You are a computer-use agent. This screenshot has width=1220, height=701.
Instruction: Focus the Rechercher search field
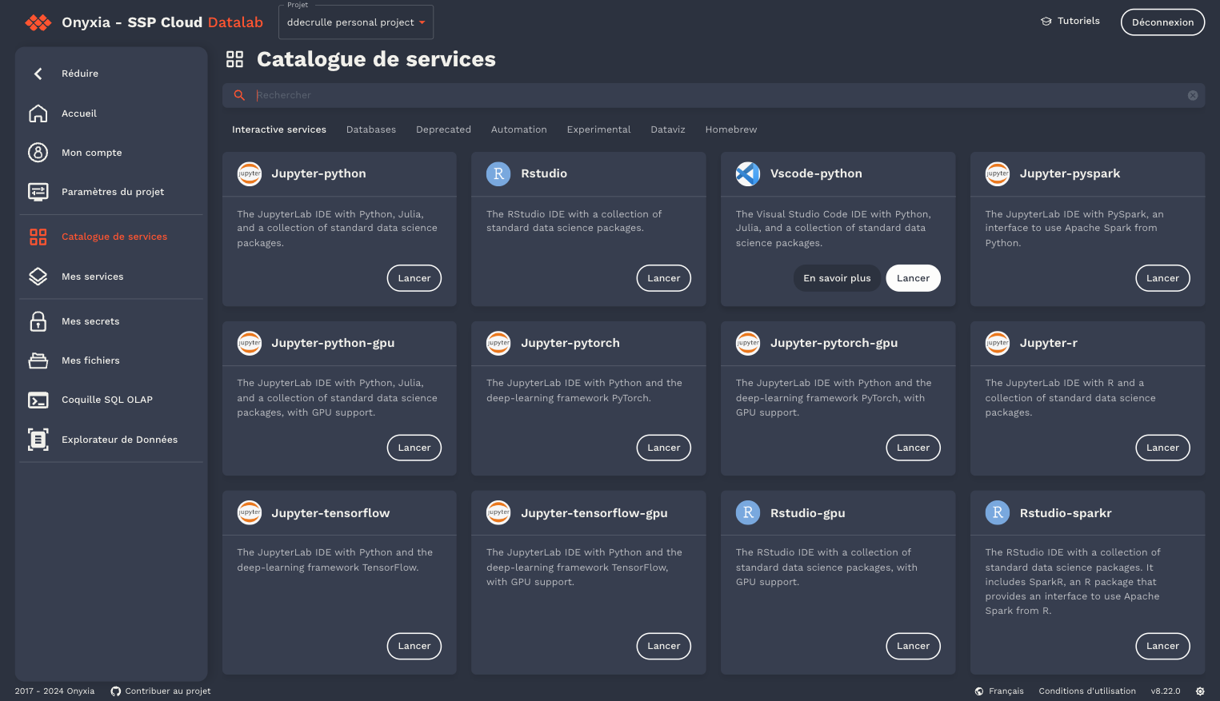pos(714,95)
